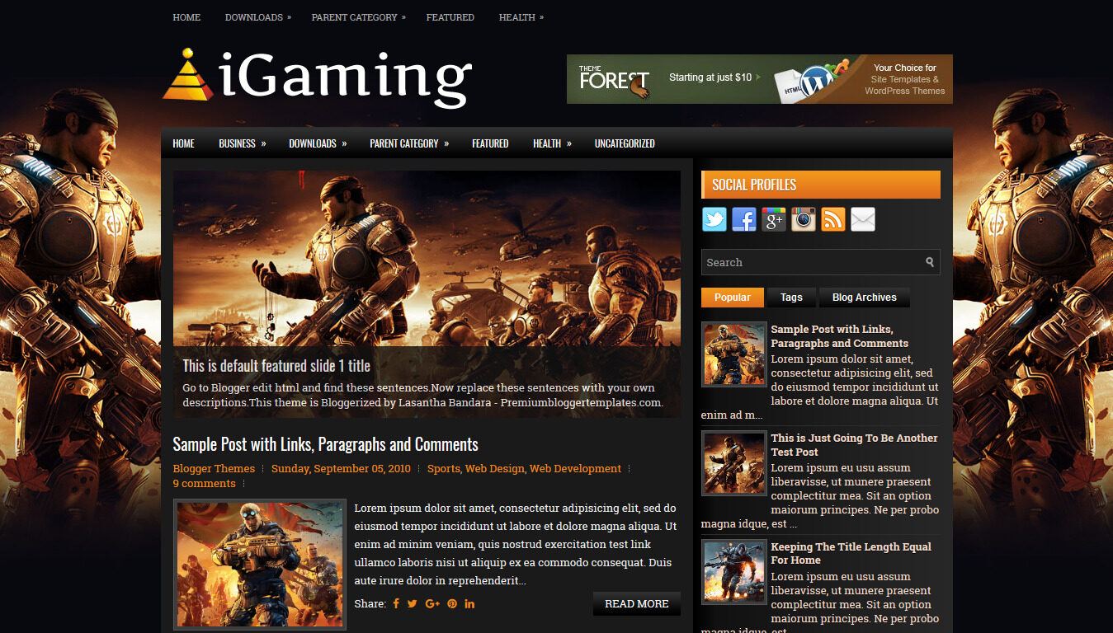Open the Twitter social profile icon
This screenshot has width=1113, height=633.
(714, 219)
